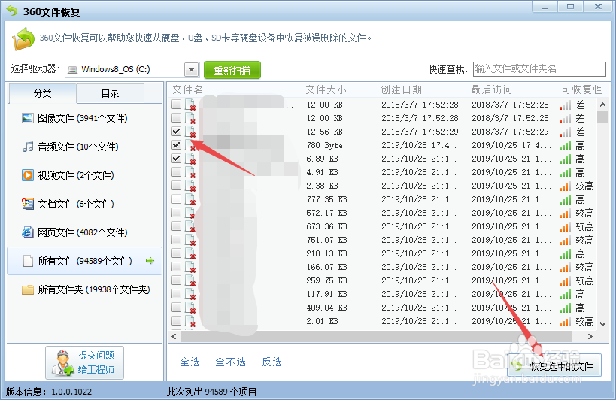Click the horizontal scrollbar thumb

click(x=376, y=336)
